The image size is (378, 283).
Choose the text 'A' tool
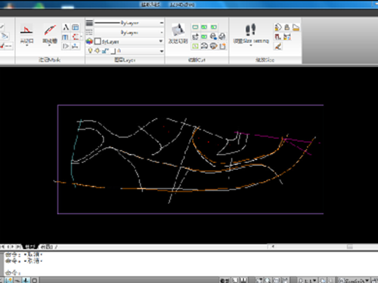point(66,27)
